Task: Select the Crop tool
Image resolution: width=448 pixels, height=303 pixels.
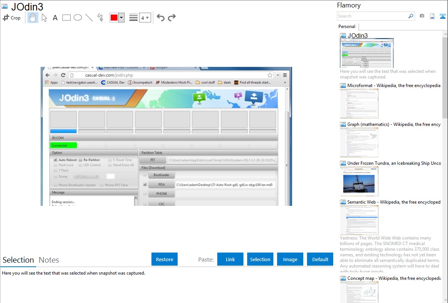Action: (x=12, y=18)
